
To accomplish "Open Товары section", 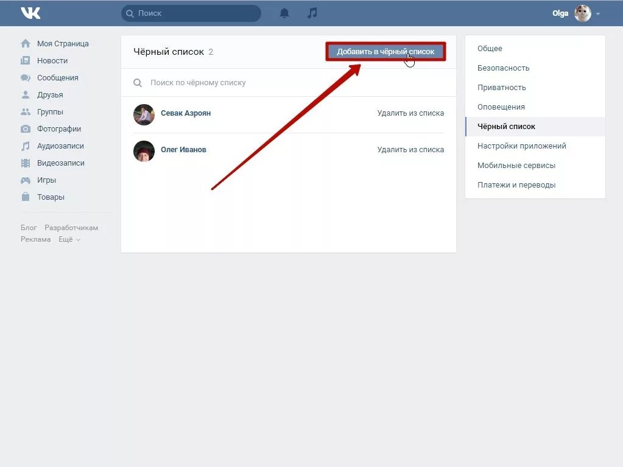I will click(x=51, y=197).
